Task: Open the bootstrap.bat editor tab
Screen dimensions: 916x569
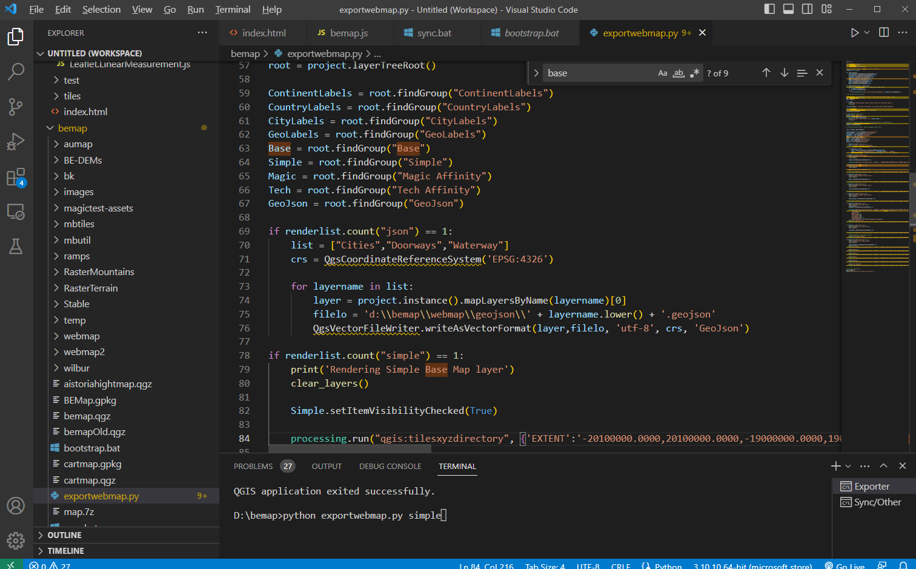Action: (x=531, y=33)
